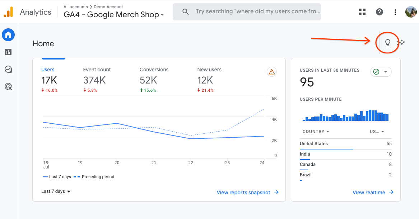The width and height of the screenshot is (419, 219).
Task: Open the Google apps grid
Action: pyautogui.click(x=362, y=12)
